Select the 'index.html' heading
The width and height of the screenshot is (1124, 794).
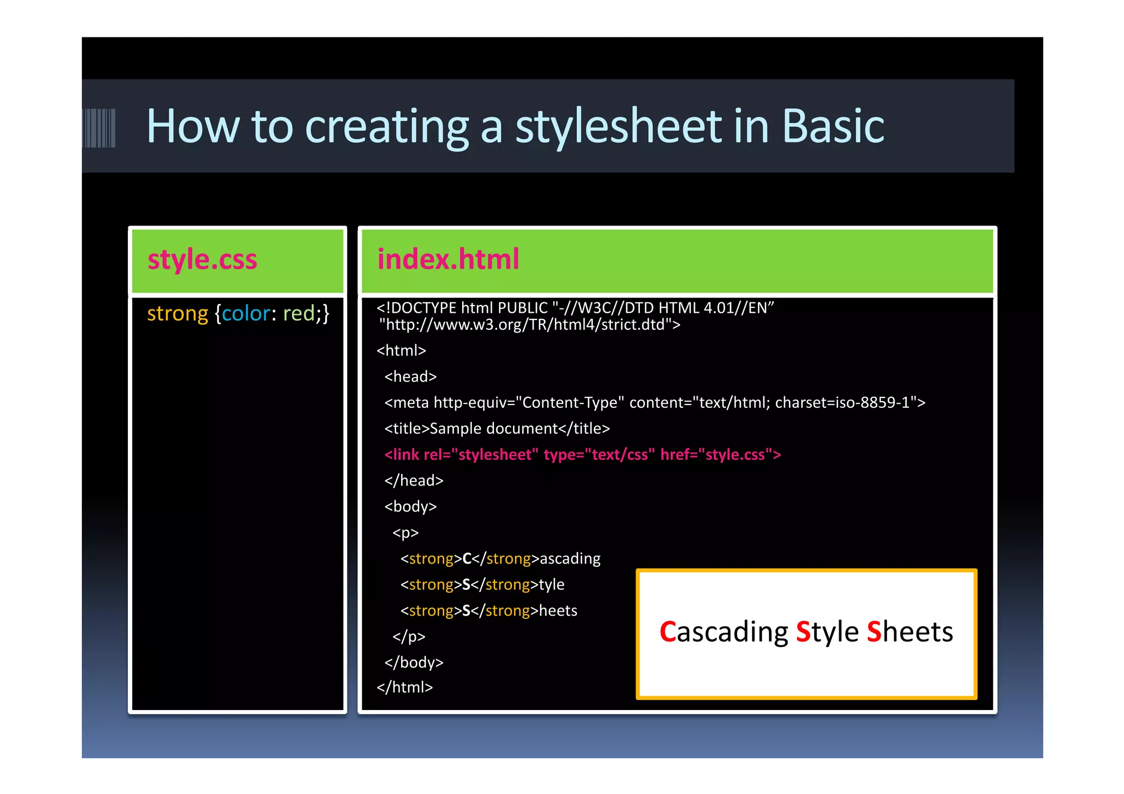448,259
